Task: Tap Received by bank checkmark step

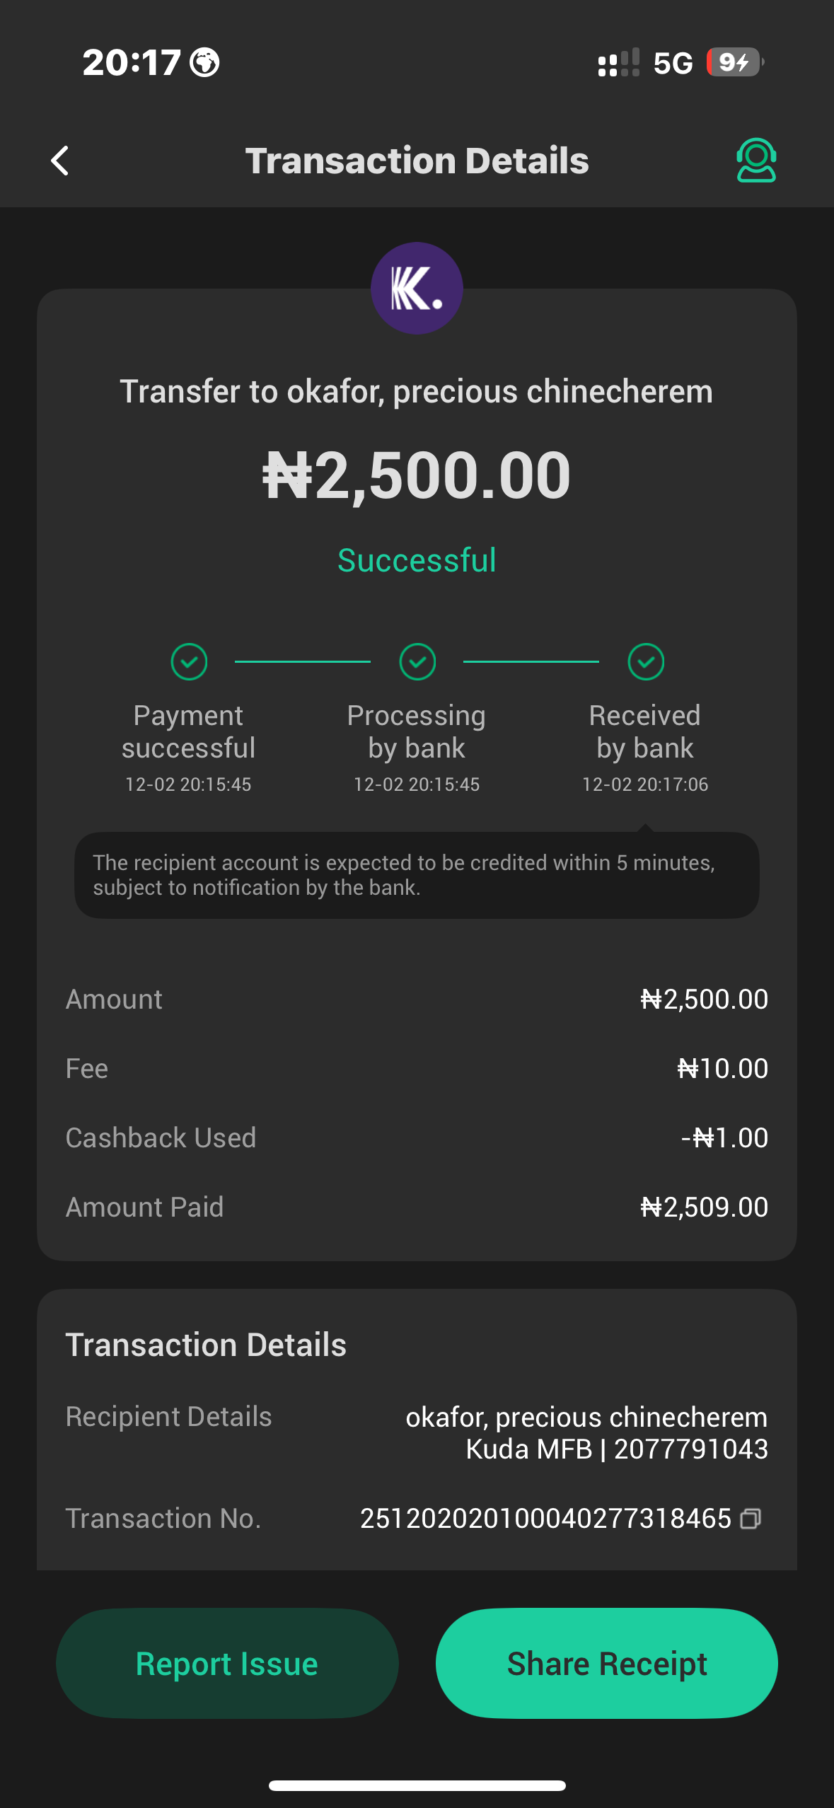Action: point(646,662)
